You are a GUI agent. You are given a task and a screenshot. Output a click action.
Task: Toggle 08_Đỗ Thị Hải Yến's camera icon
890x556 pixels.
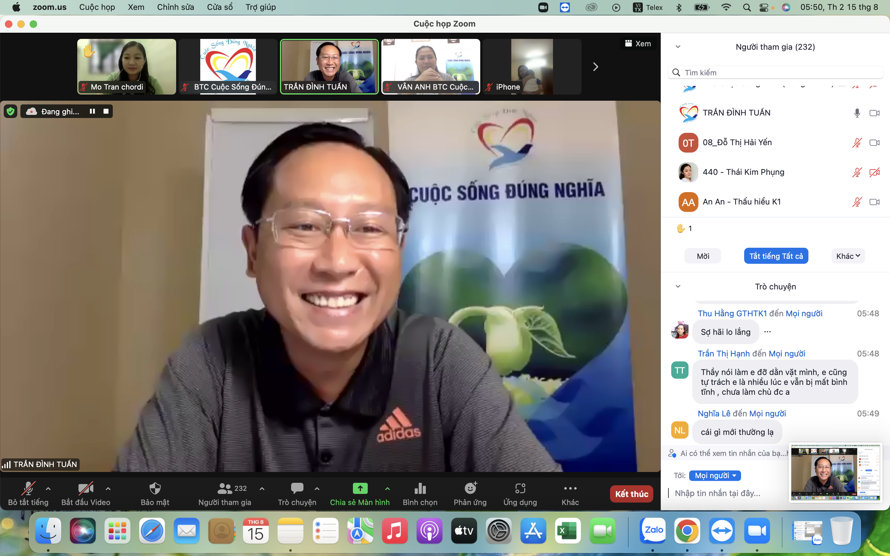click(874, 143)
